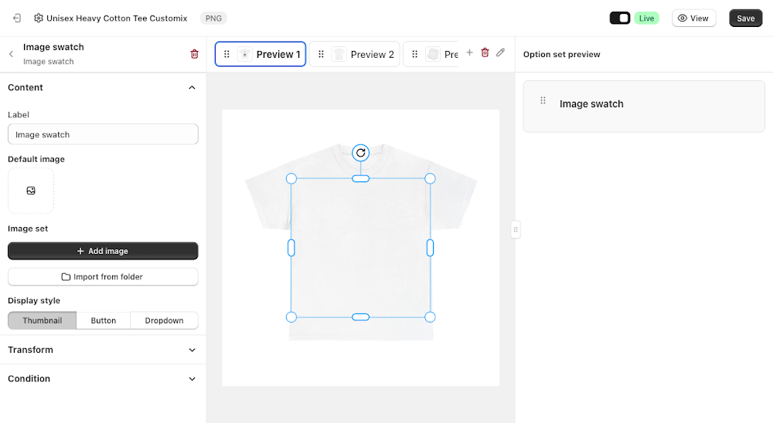Click the bottom-right corner resize handle
This screenshot has height=423, width=773.
click(x=430, y=317)
